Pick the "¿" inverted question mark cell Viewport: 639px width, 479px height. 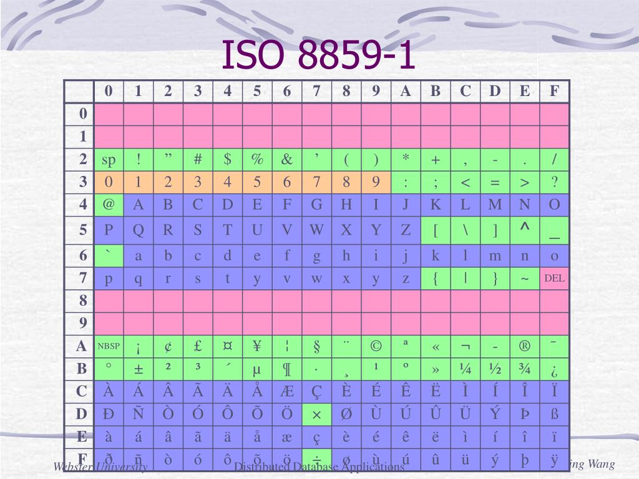[x=554, y=369]
